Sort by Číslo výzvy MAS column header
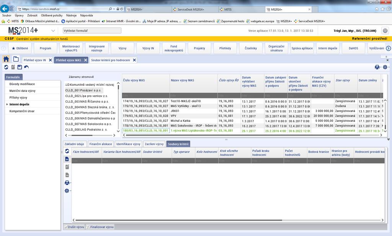Image resolution: width=392 pixels, height=236 pixels. coord(146,80)
